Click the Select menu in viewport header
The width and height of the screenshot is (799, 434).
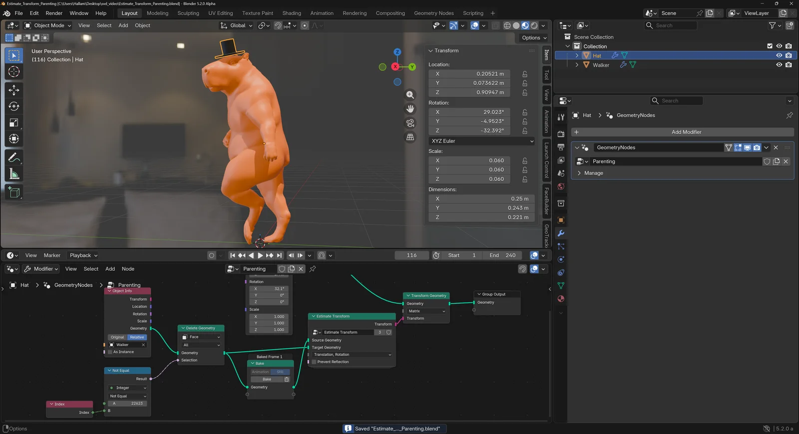tap(104, 25)
